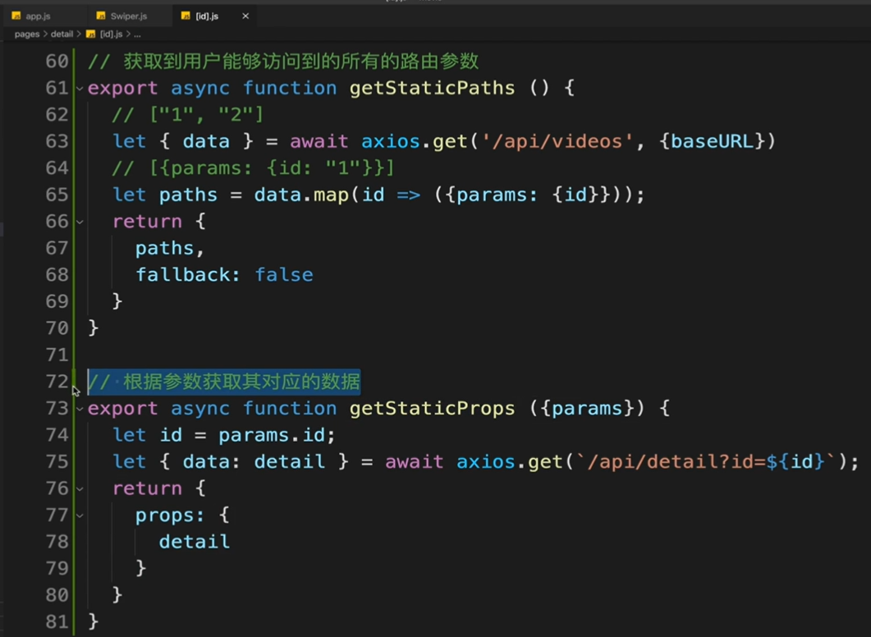Click the 'false' value on line 68
The image size is (871, 637).
click(x=284, y=275)
